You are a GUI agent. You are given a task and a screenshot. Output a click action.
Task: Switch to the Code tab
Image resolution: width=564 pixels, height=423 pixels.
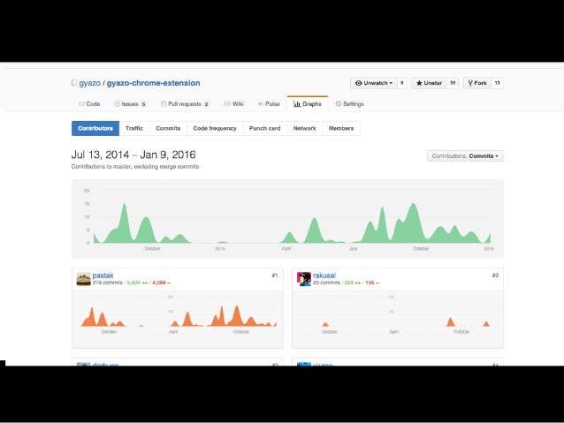(x=89, y=104)
